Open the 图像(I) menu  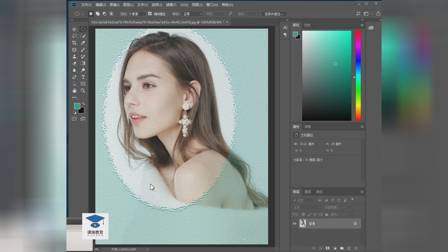(x=114, y=5)
